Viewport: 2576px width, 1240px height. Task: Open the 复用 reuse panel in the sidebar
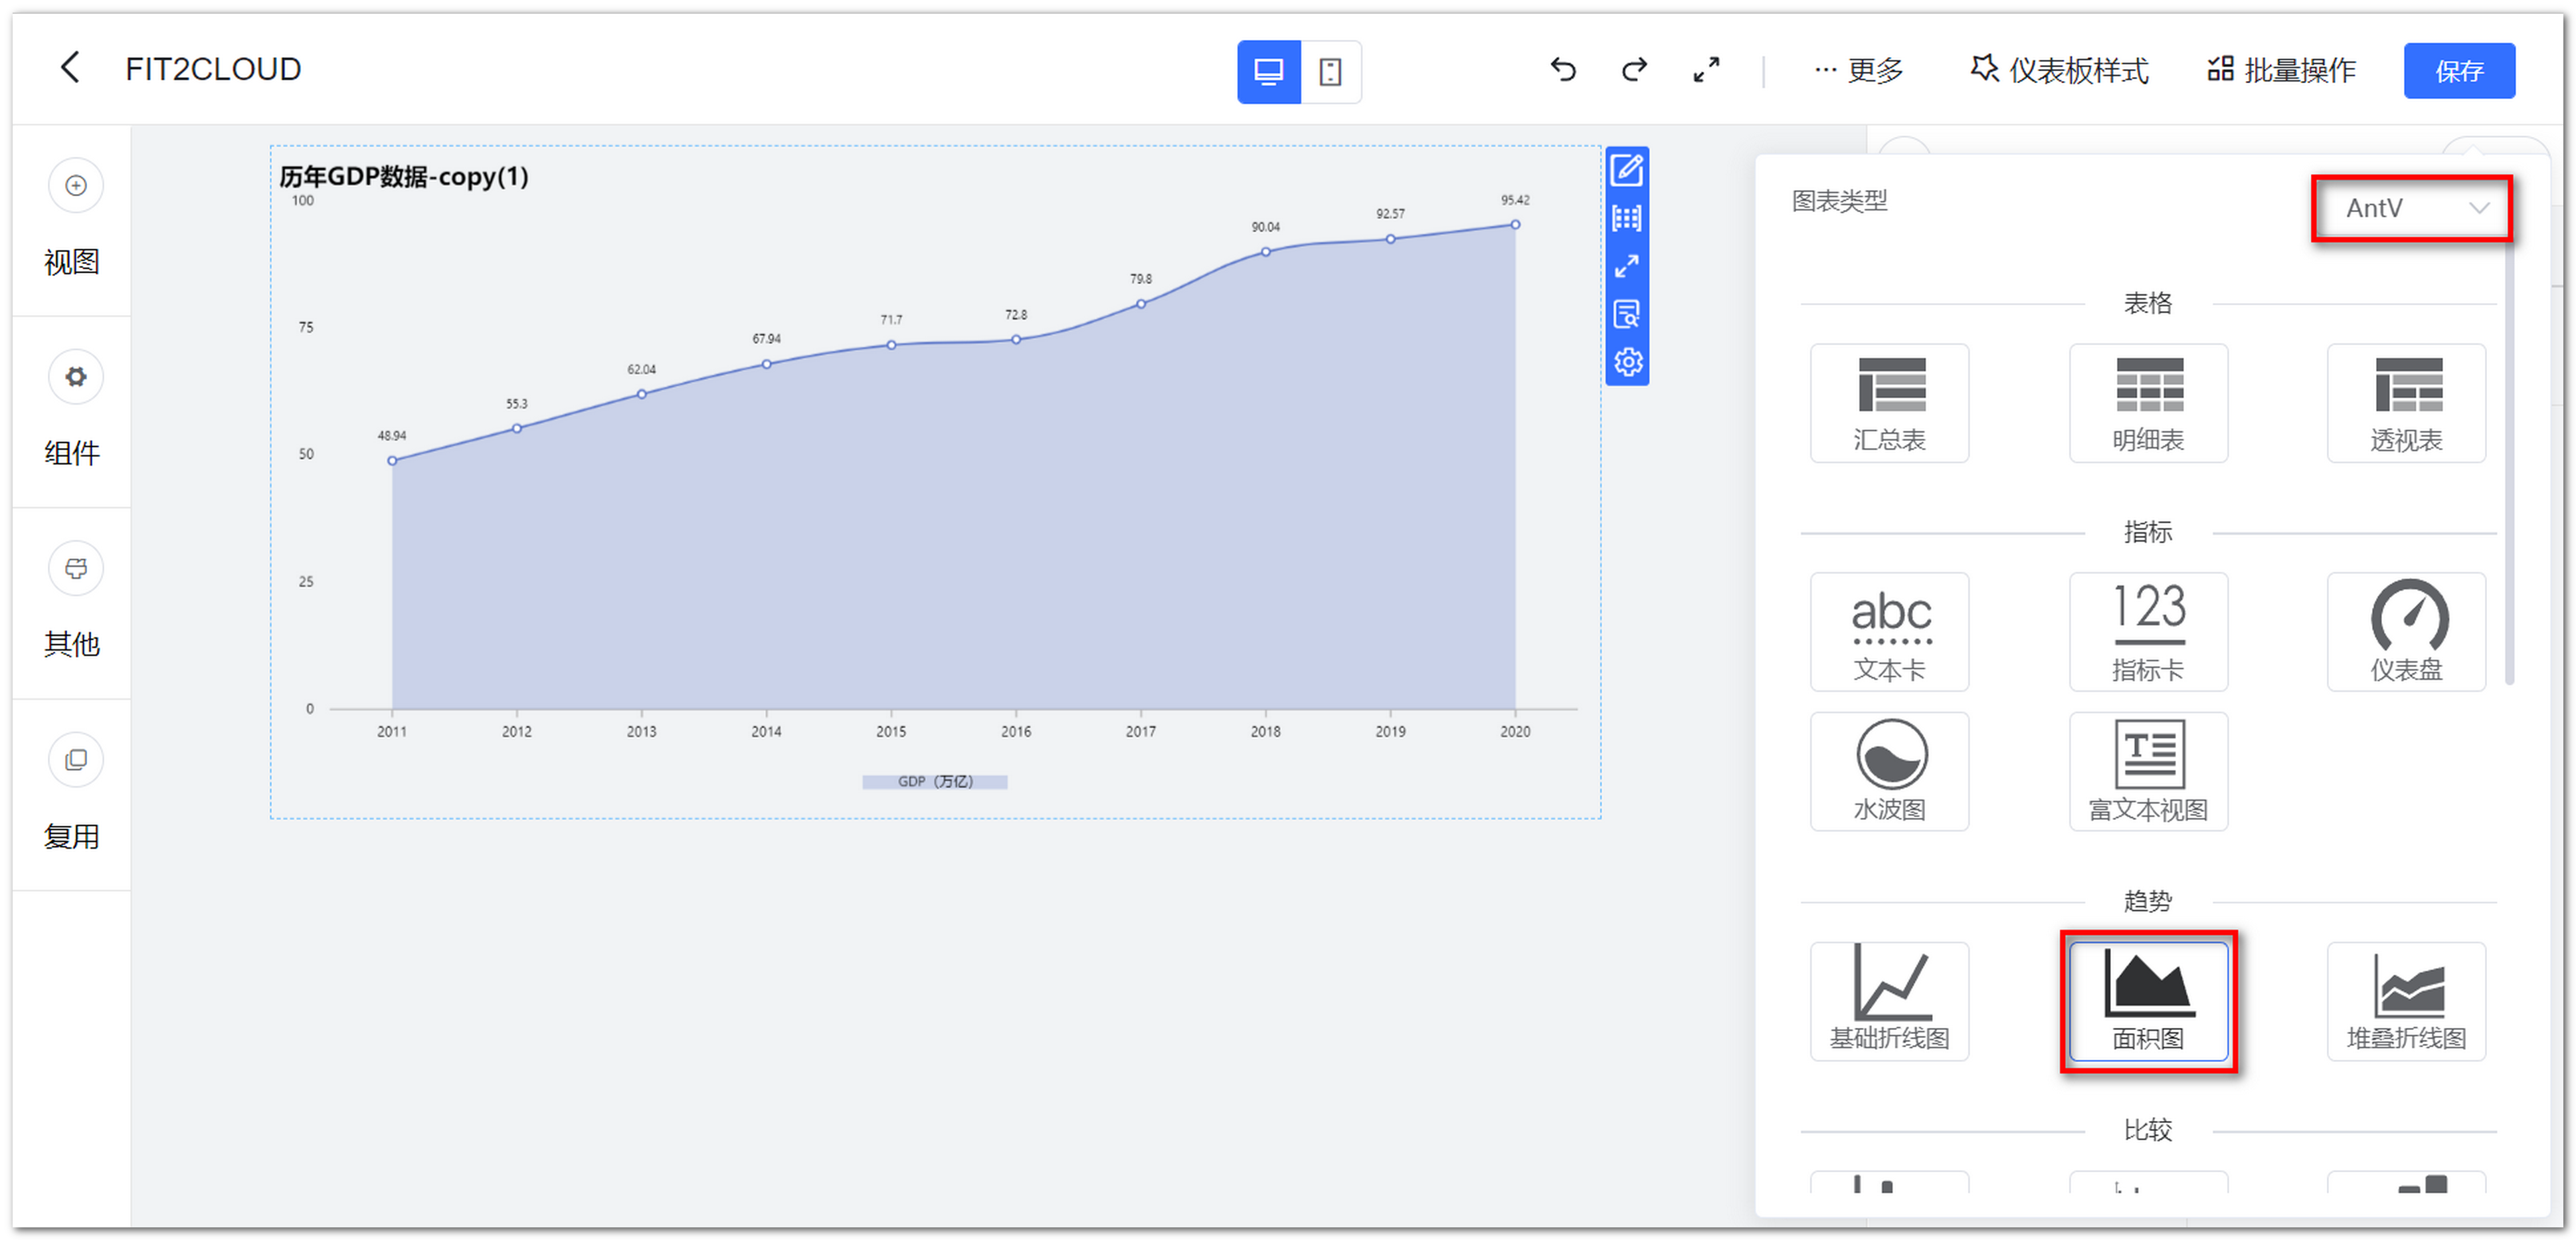tap(73, 794)
